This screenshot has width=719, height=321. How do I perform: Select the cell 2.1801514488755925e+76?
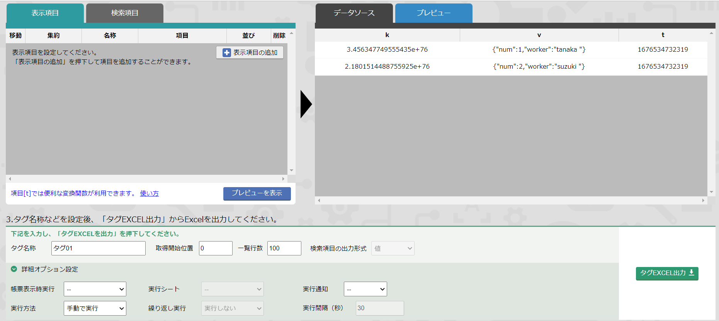click(388, 67)
